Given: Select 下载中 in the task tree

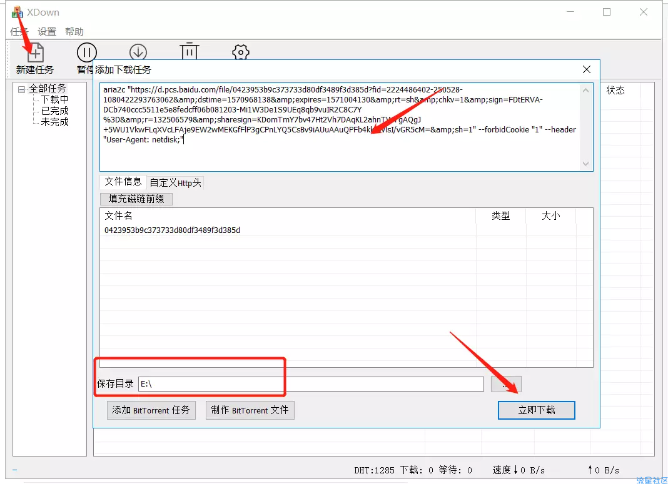Looking at the screenshot, I should coord(54,99).
